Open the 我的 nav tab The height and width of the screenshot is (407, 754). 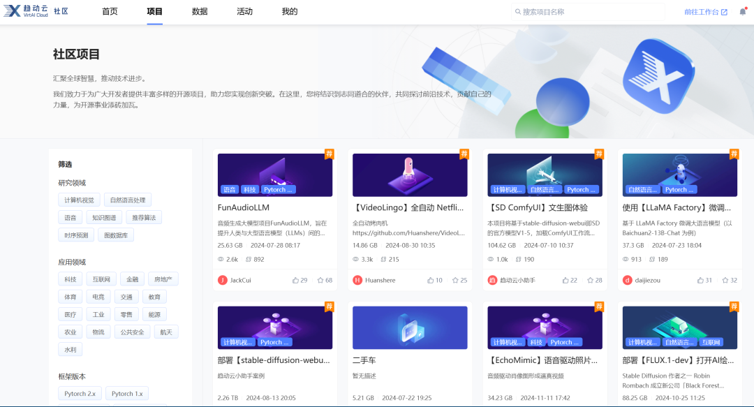tap(290, 12)
